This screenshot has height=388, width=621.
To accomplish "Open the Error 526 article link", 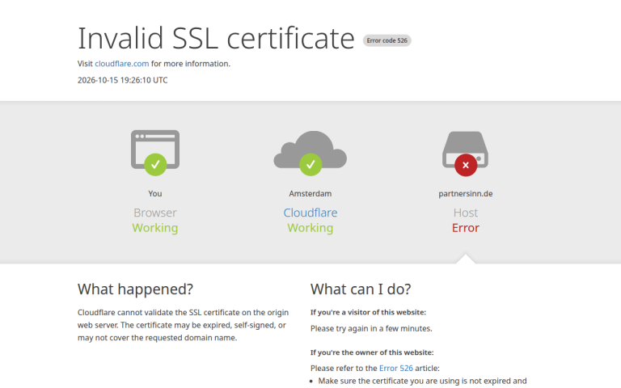I will coord(395,369).
